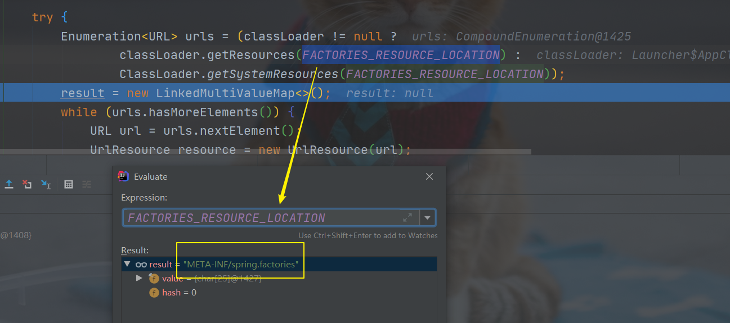Select the result = "META-INF/spring.factories" row
This screenshot has height=323, width=730.
[279, 264]
